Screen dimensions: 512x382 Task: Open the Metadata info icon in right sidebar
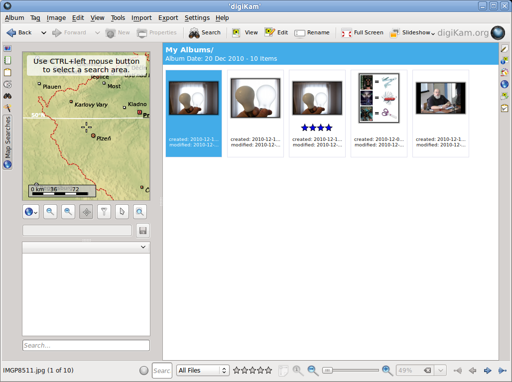[x=505, y=60]
